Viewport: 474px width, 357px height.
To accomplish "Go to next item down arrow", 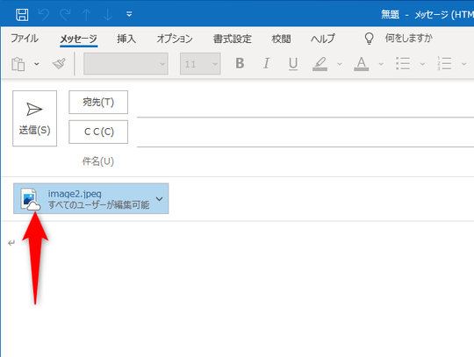I will (x=108, y=14).
